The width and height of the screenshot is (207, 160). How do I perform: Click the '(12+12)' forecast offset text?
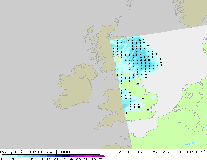(x=196, y=152)
